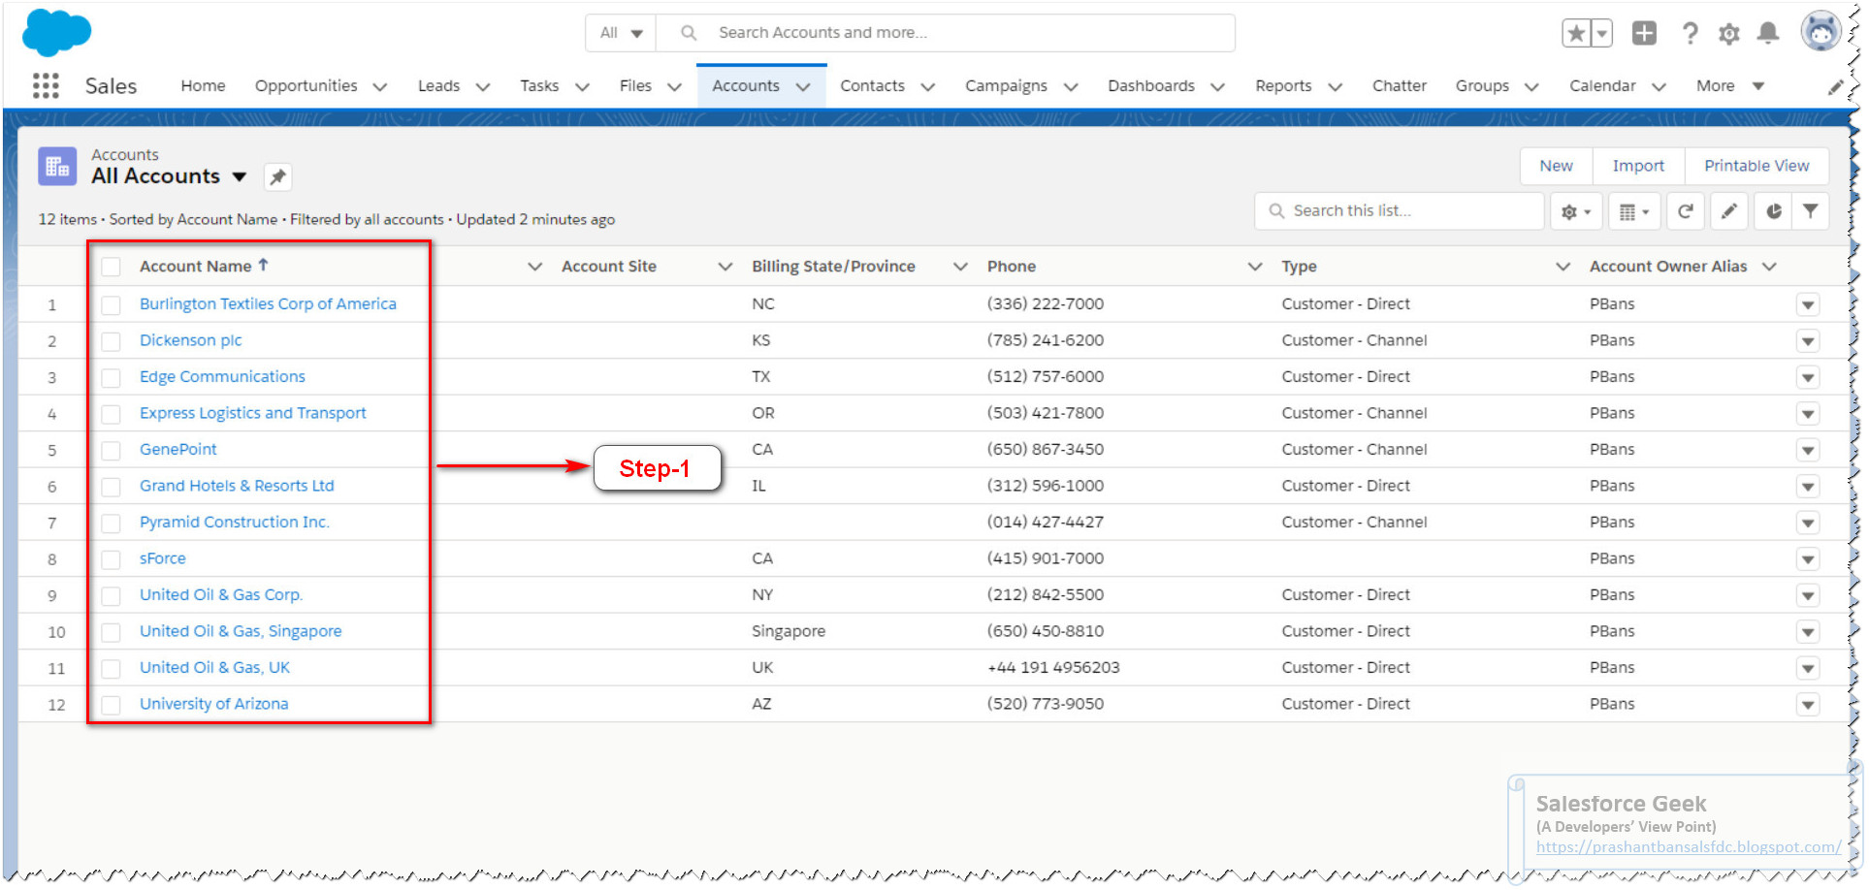The width and height of the screenshot is (1869, 890).
Task: Expand the Accounts tab chevron
Action: pos(803,86)
